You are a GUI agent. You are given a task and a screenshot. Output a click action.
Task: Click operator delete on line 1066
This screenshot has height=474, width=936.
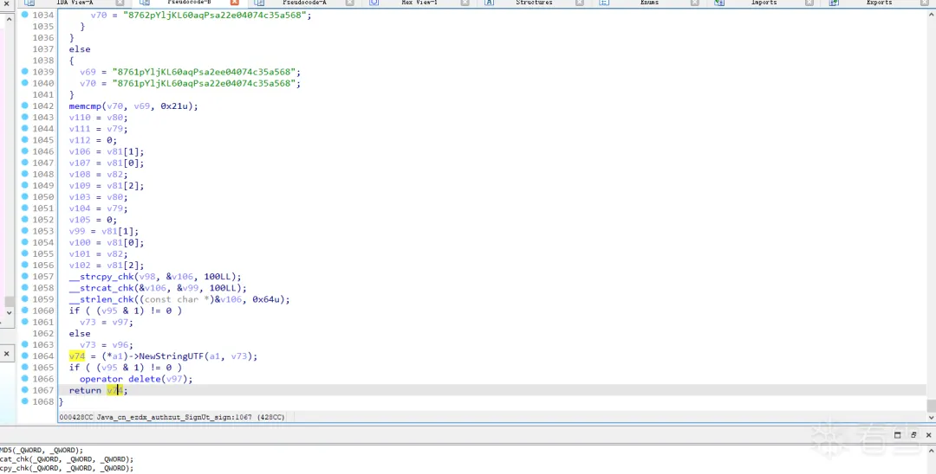120,379
